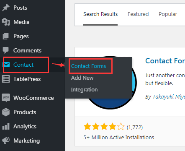
Task: Click the 5+ Million Active Installations text
Action: click(119, 138)
